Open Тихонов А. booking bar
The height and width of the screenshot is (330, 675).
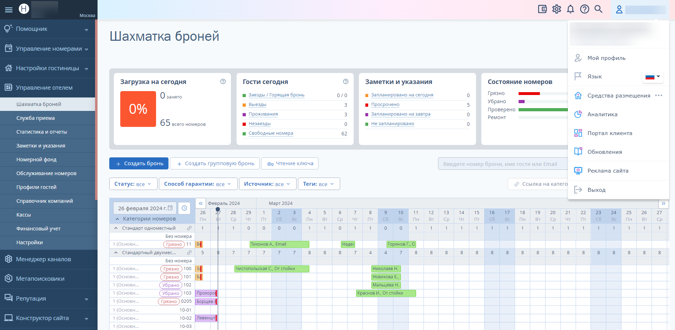point(280,244)
